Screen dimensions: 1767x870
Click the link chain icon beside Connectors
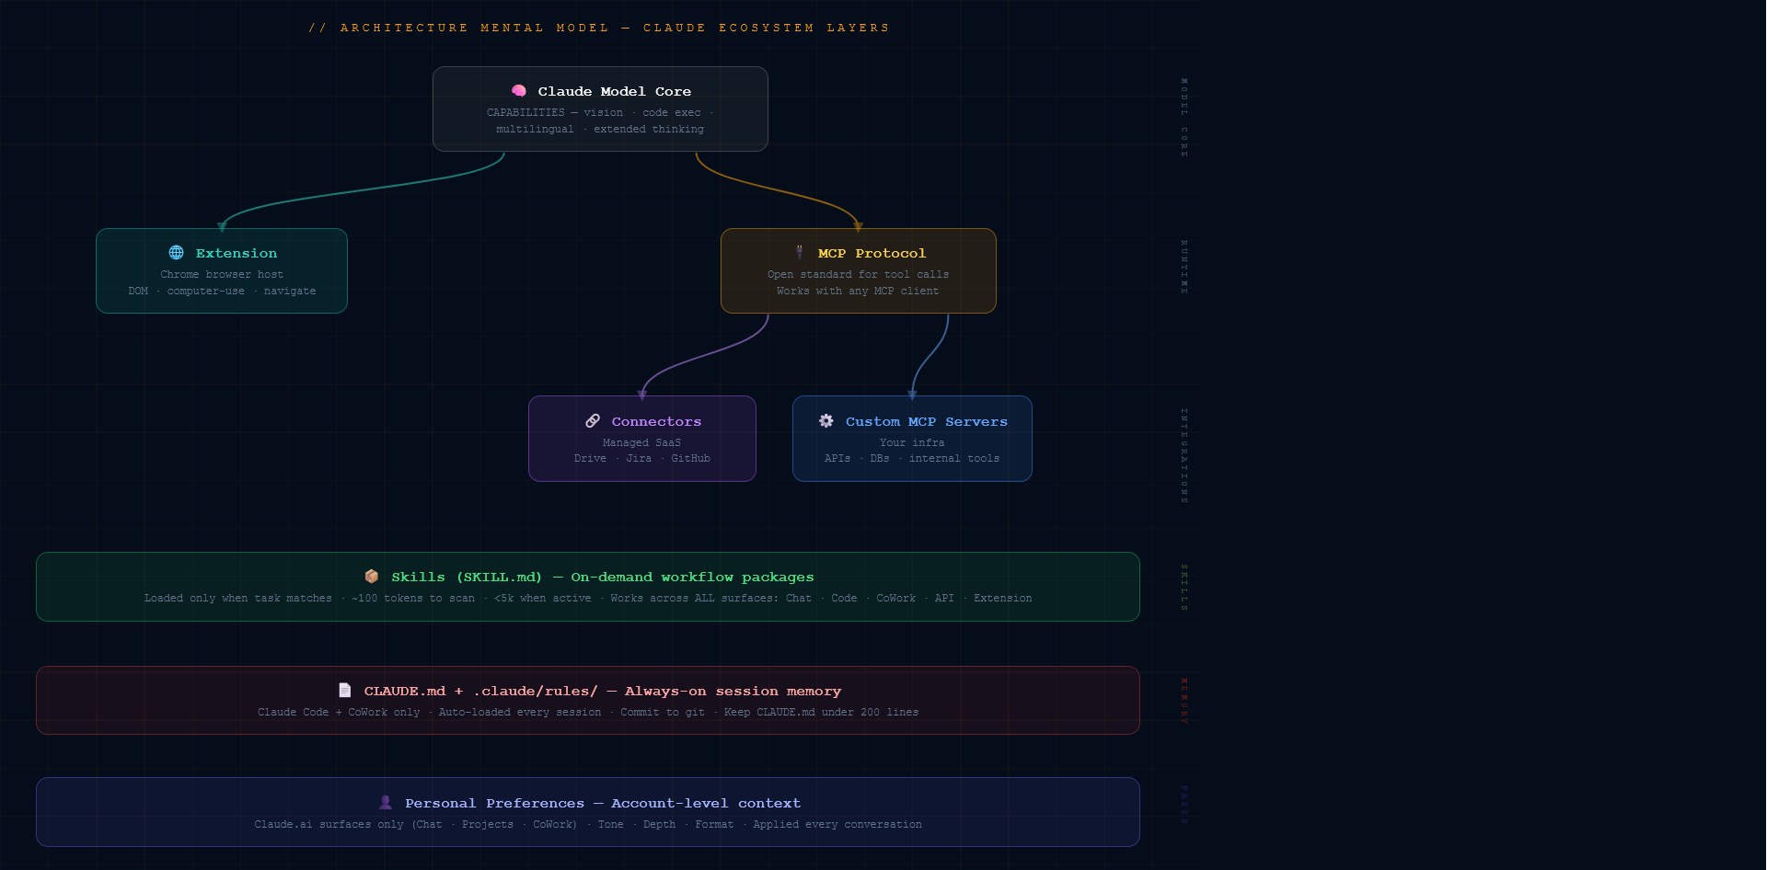point(593,421)
